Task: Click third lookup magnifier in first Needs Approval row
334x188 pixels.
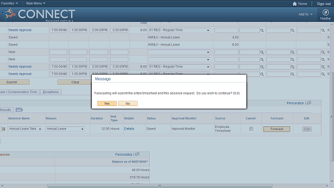Action: (x=323, y=30)
